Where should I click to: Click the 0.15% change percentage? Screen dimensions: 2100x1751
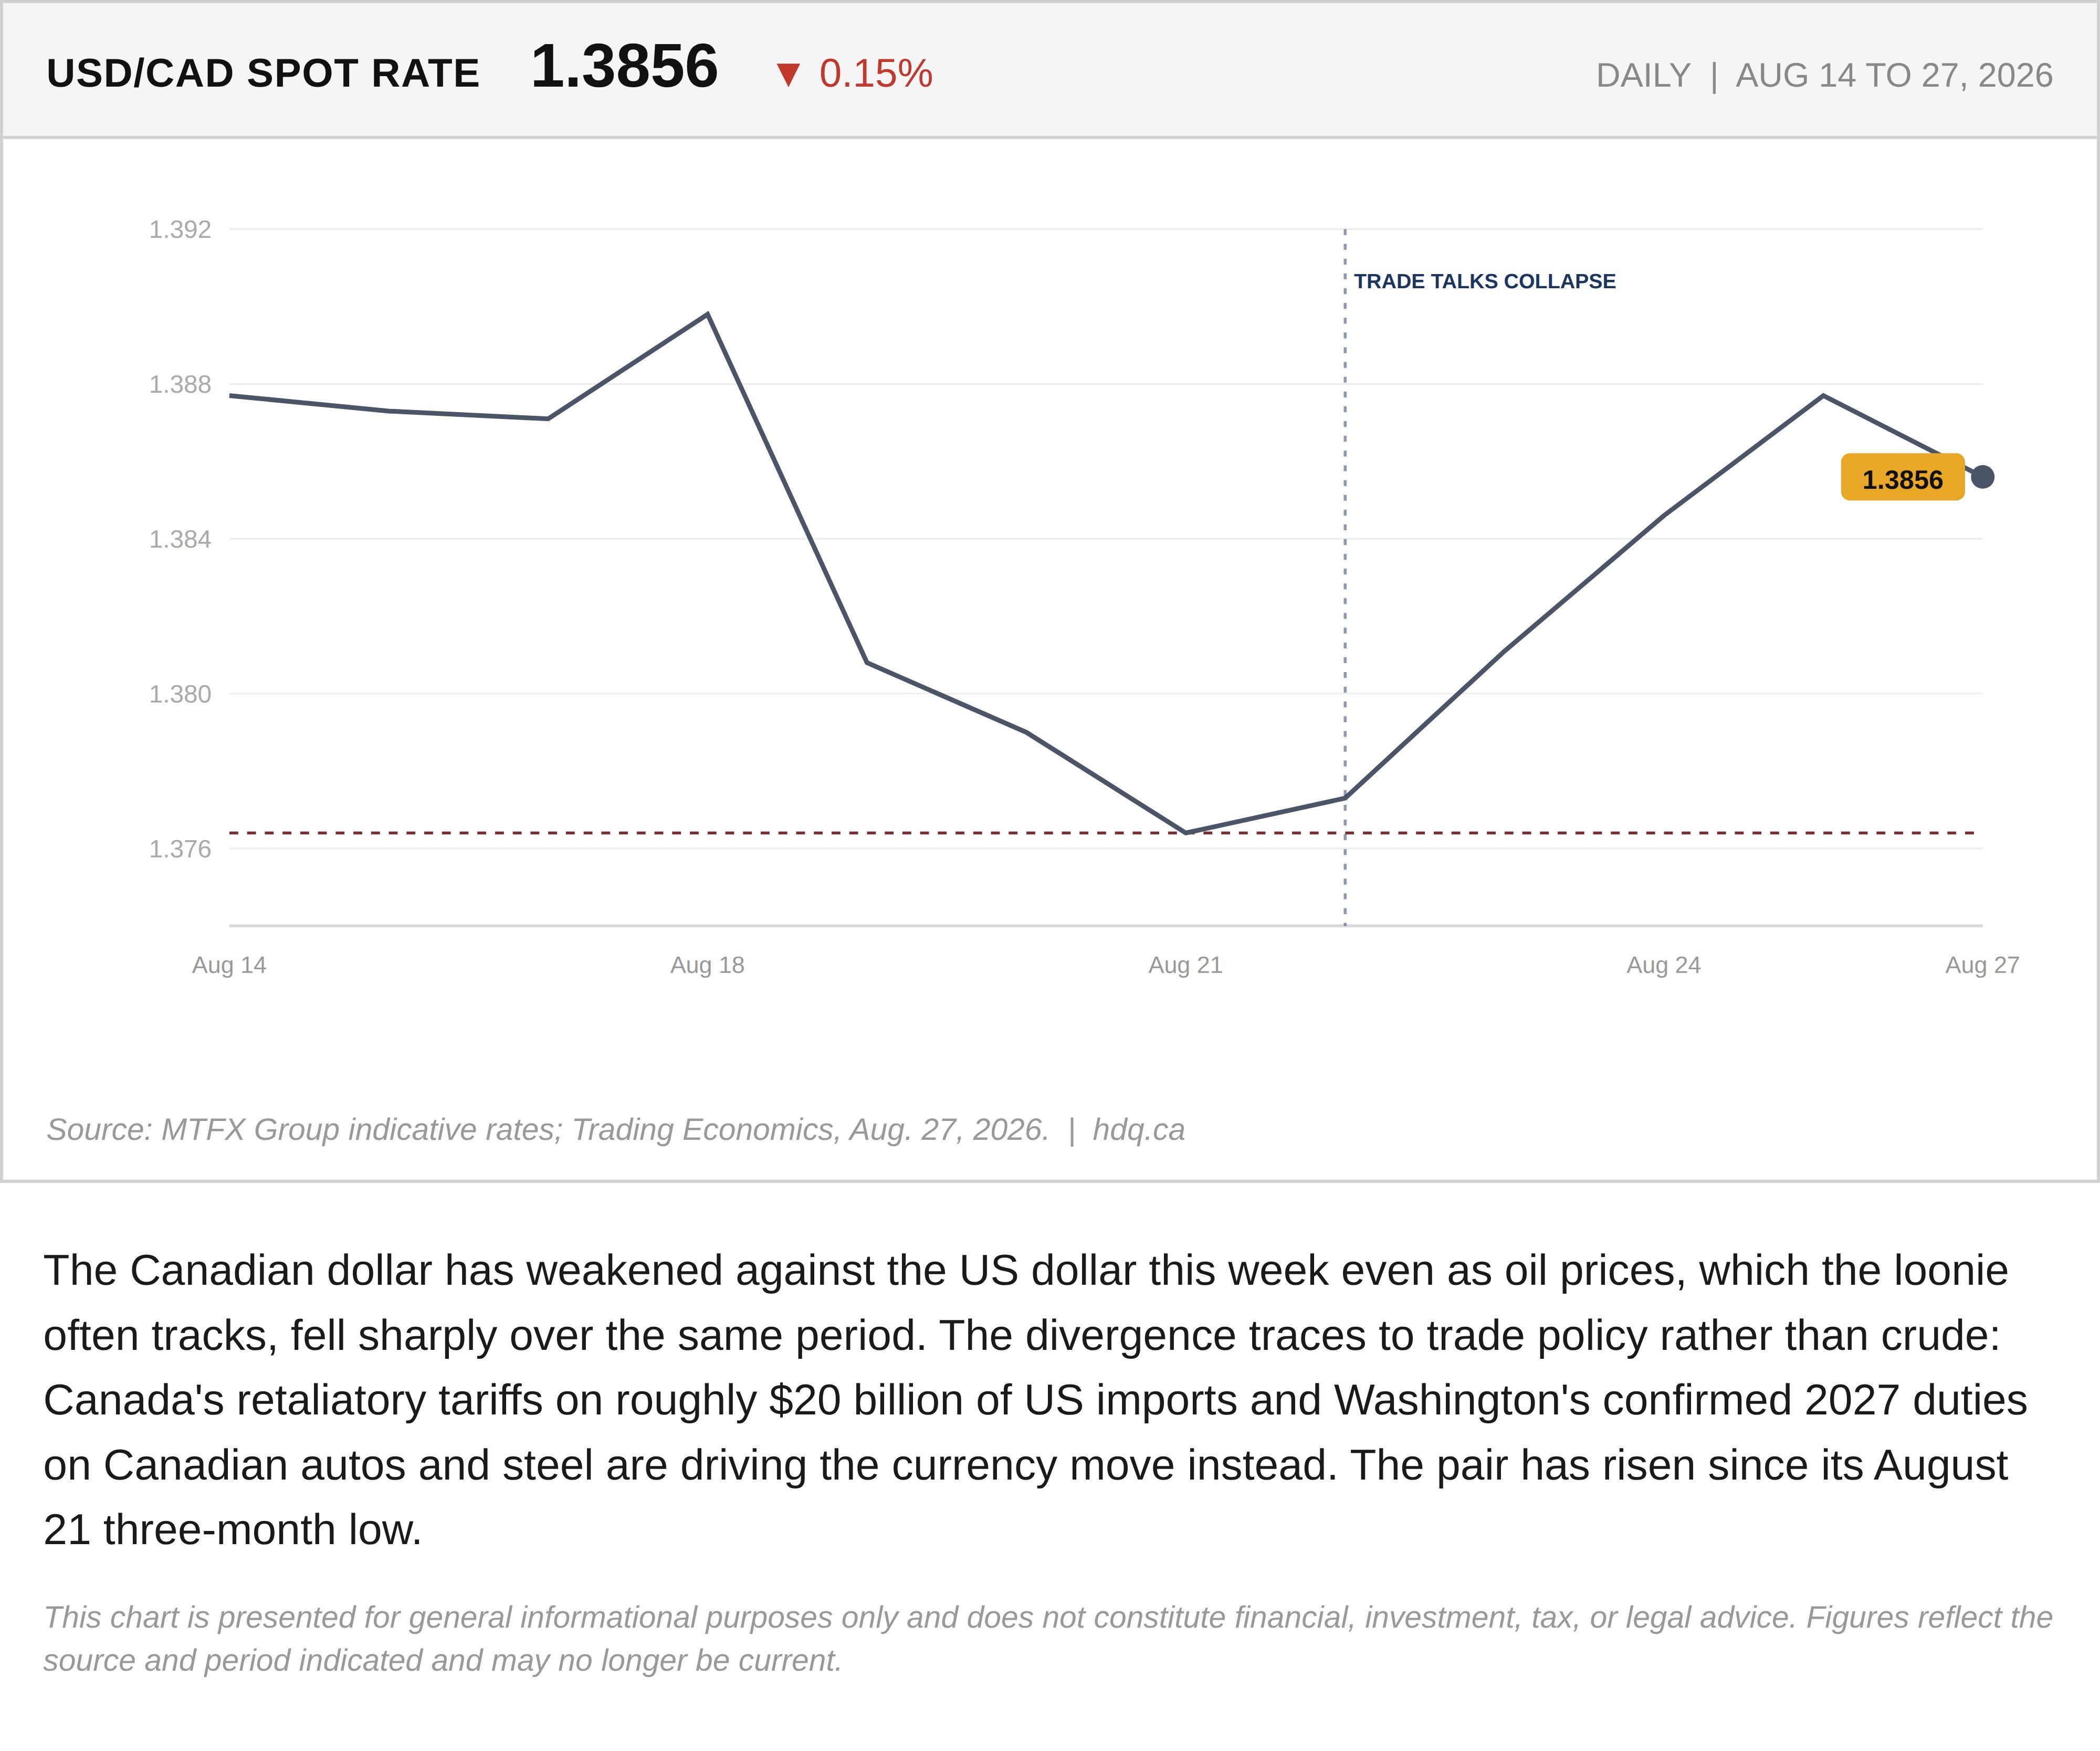pyautogui.click(x=876, y=74)
